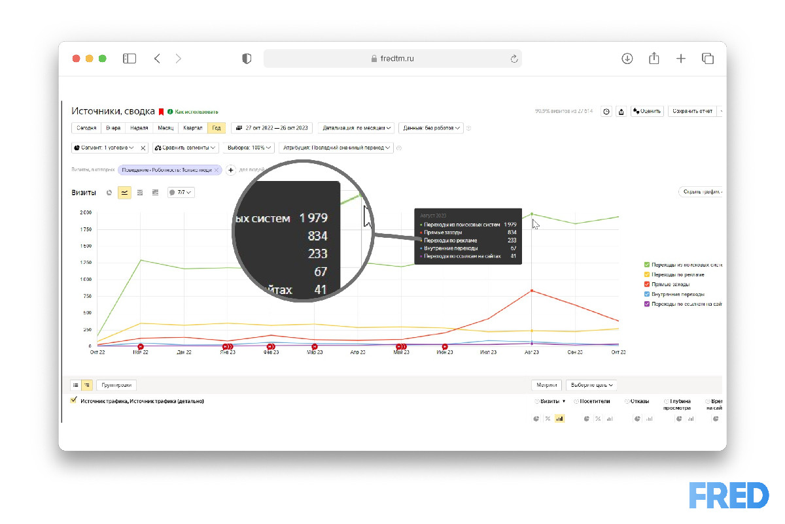Switch chart to pie chart view
785x524 pixels.
point(109,193)
